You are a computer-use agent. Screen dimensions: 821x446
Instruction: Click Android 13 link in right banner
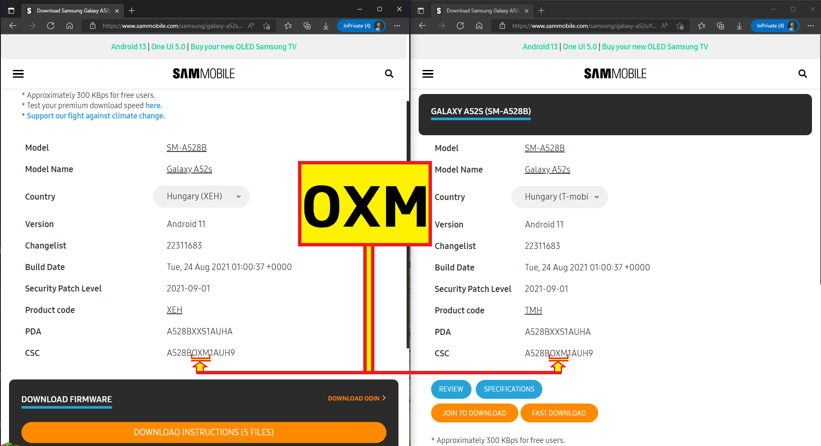[540, 47]
